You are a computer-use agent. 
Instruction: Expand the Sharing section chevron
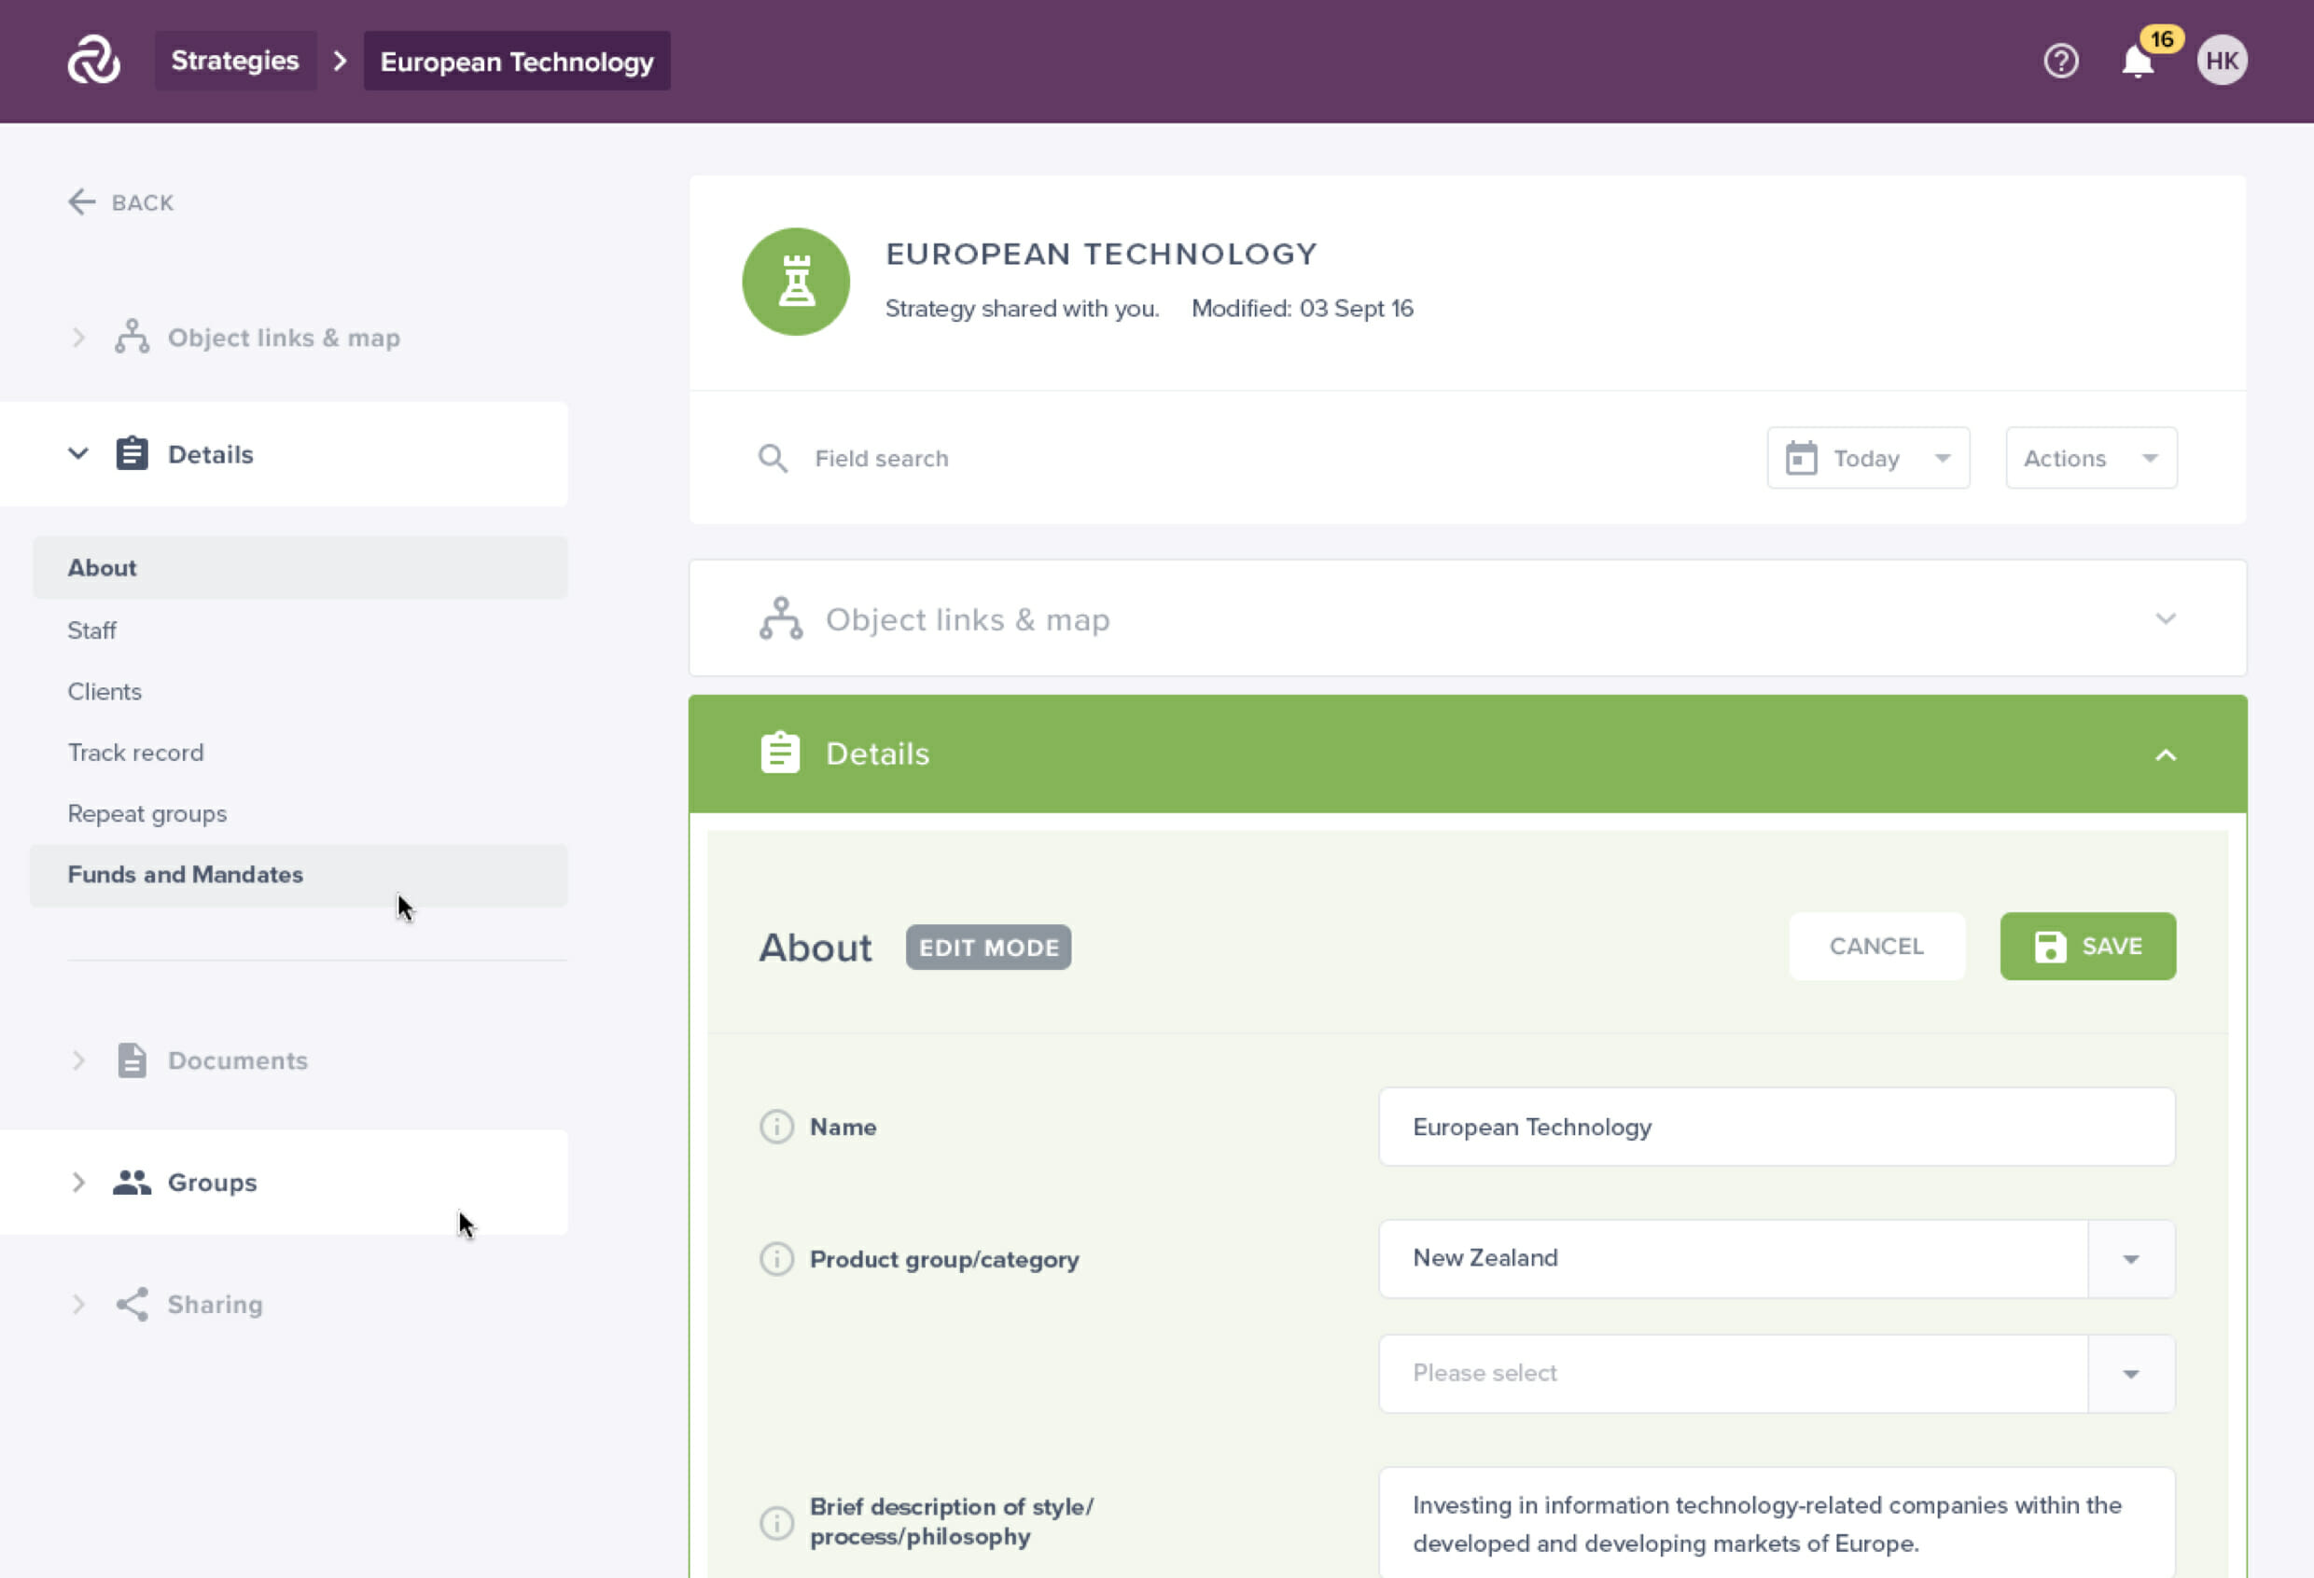[x=78, y=1304]
